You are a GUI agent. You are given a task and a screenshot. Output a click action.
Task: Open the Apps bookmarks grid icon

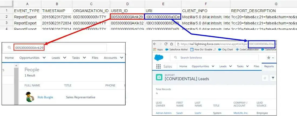point(155,49)
